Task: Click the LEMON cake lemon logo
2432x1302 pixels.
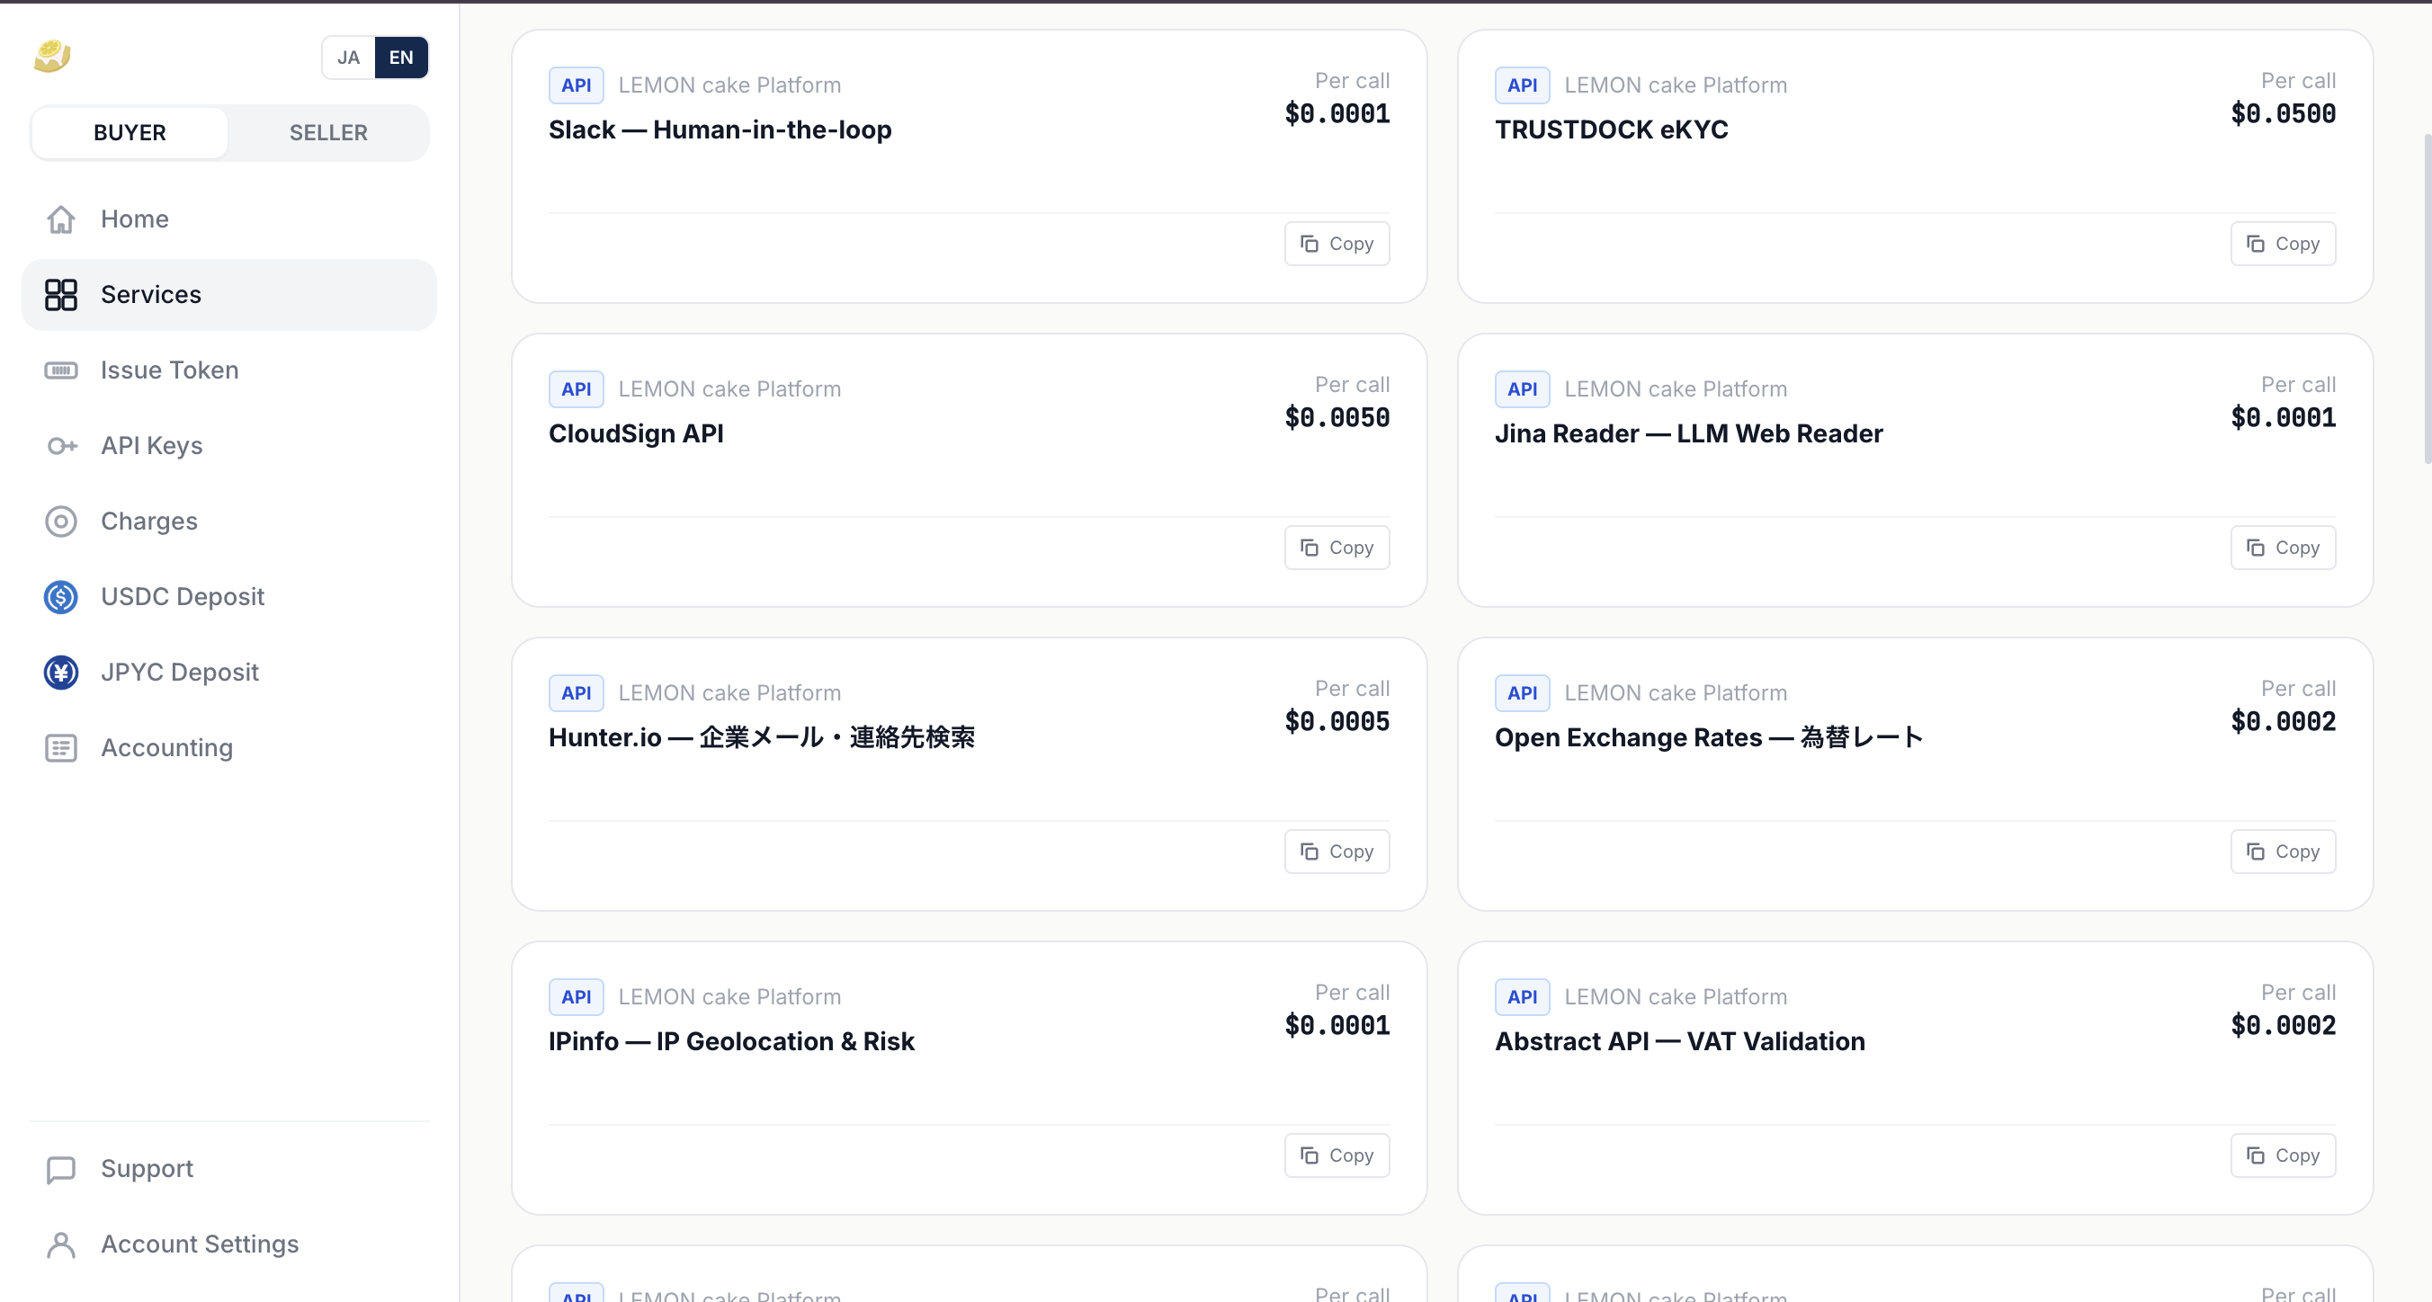Action: (x=53, y=57)
